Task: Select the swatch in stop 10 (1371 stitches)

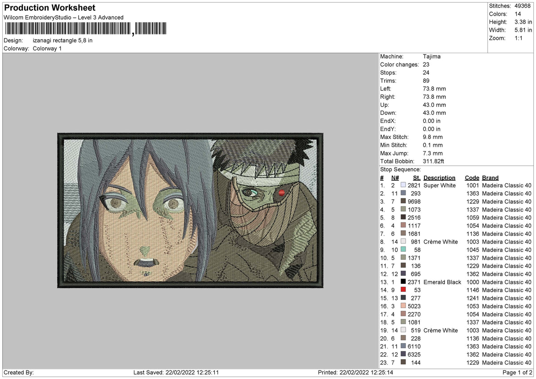Action: (x=403, y=258)
